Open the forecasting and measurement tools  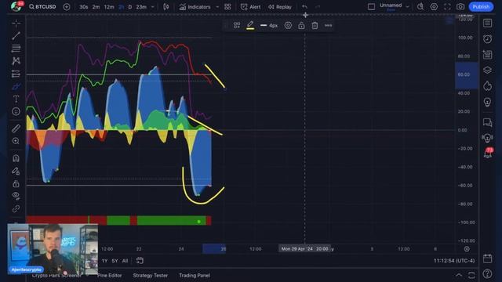click(16, 74)
